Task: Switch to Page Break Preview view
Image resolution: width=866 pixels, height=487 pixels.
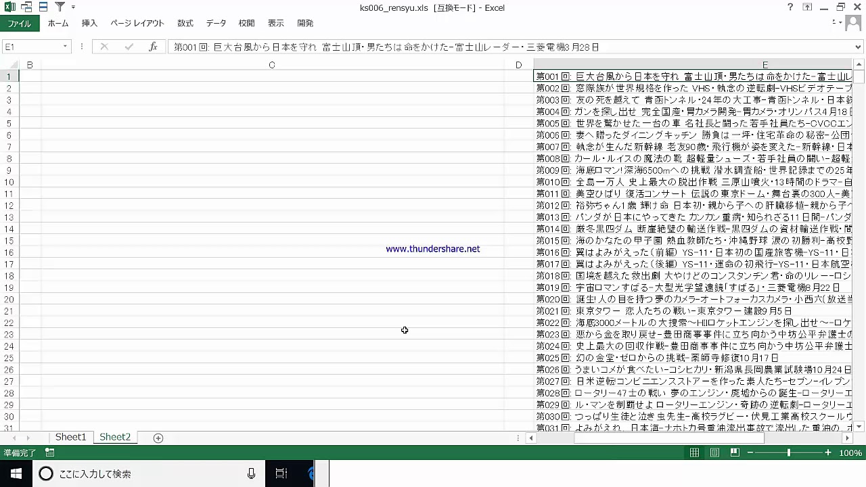Action: click(735, 453)
